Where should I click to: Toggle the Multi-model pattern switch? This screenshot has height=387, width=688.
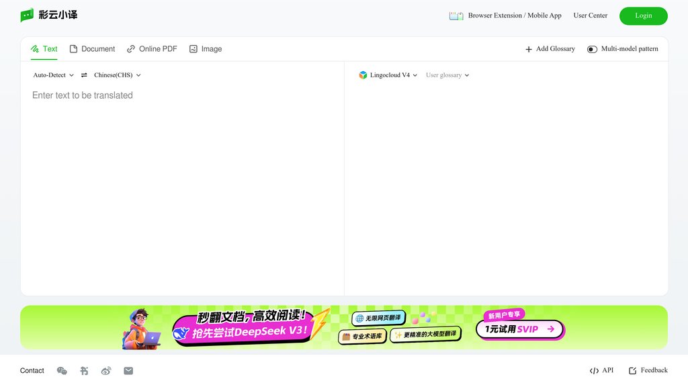592,49
